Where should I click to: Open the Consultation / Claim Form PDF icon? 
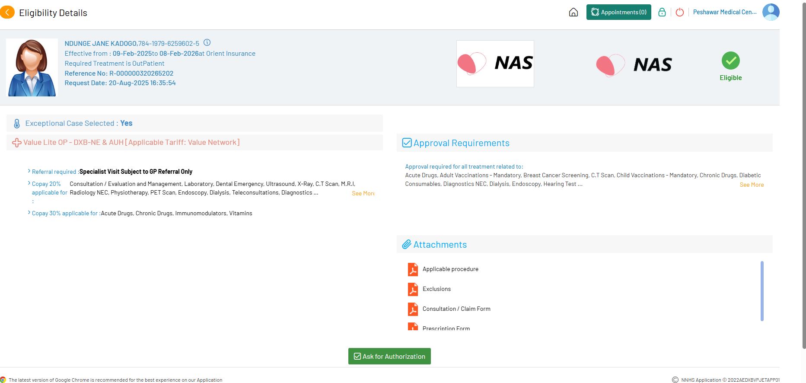pos(413,309)
